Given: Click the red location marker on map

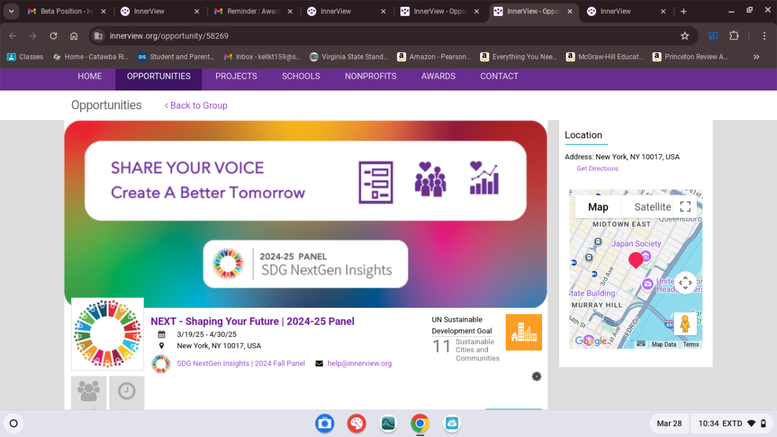Looking at the screenshot, I should point(636,260).
